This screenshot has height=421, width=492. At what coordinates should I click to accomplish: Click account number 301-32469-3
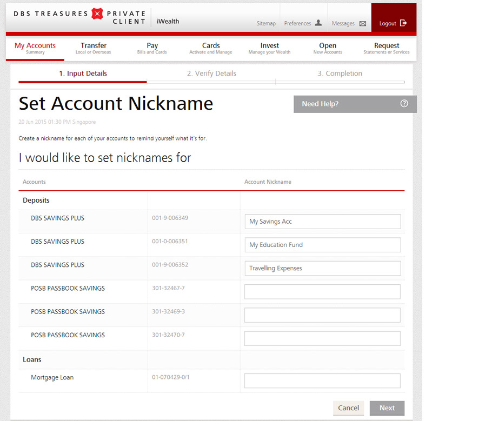tap(169, 311)
